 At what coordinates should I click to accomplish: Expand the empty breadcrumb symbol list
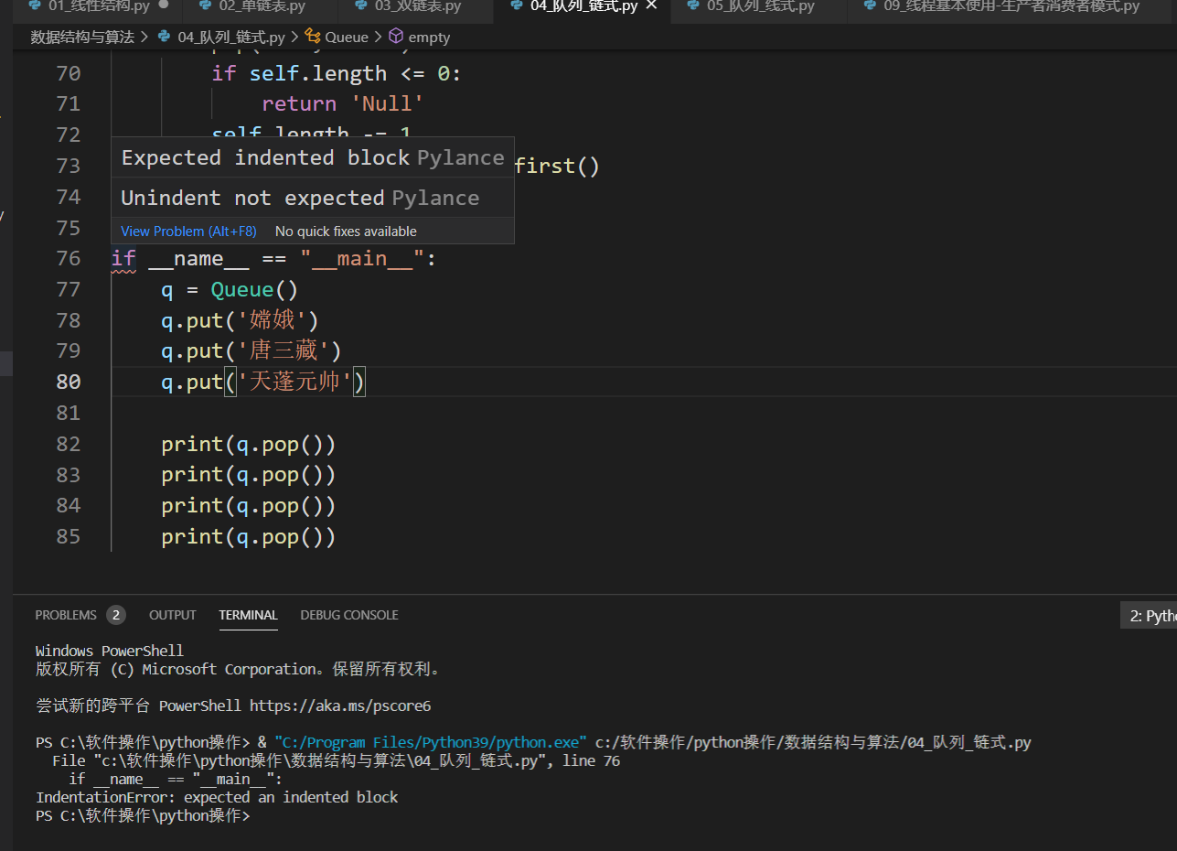(x=429, y=38)
